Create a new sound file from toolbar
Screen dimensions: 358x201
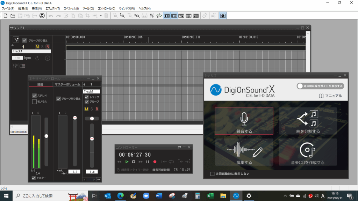click(6, 16)
